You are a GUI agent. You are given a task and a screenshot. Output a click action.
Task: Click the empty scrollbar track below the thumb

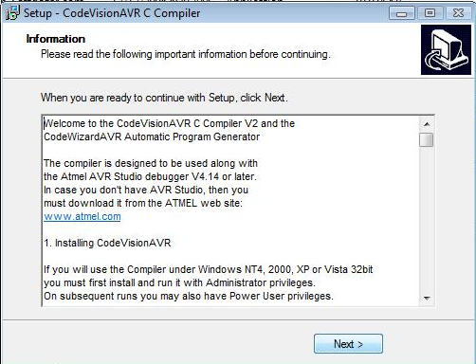coord(427,219)
